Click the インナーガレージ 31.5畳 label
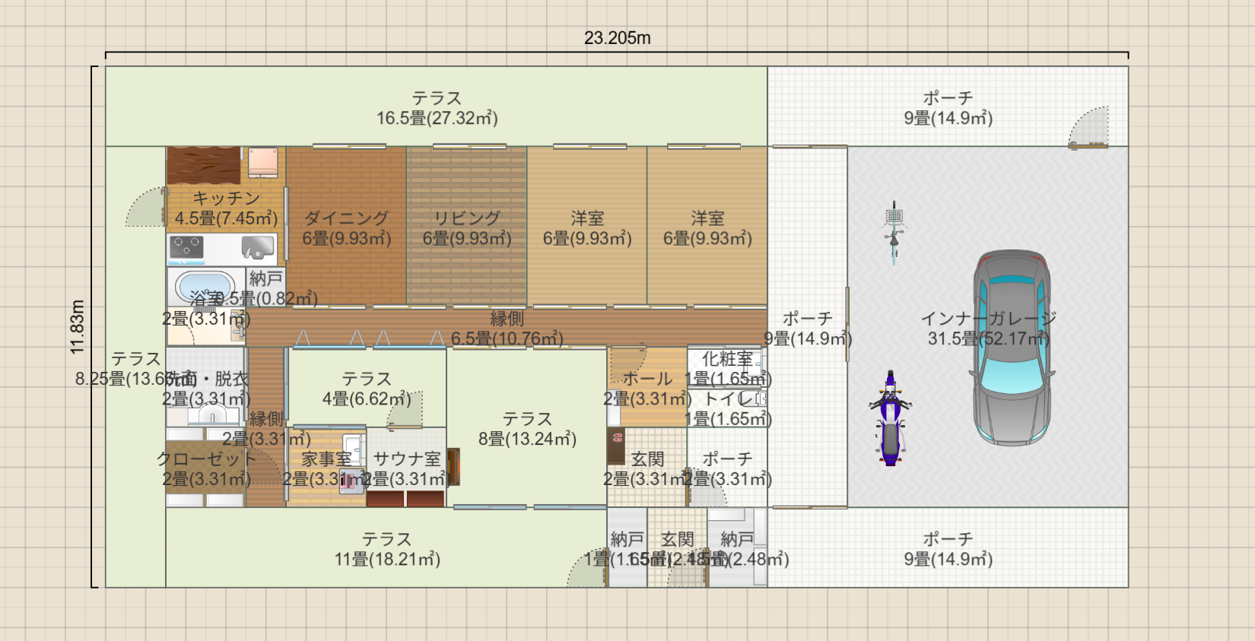 pos(989,328)
